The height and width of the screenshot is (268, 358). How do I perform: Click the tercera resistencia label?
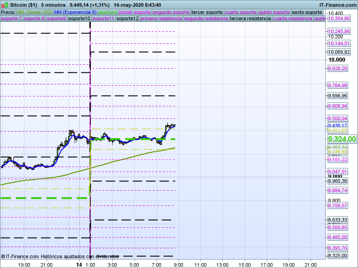pos(250,19)
